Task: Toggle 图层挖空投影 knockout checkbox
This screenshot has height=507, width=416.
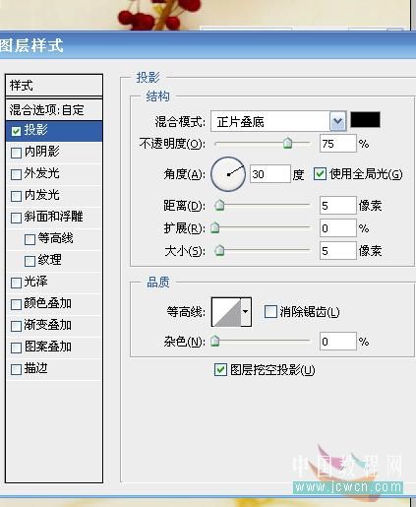Action: (x=220, y=370)
